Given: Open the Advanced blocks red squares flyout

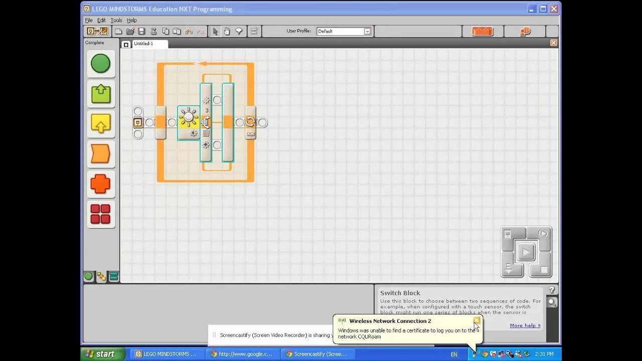Looking at the screenshot, I should point(101,214).
